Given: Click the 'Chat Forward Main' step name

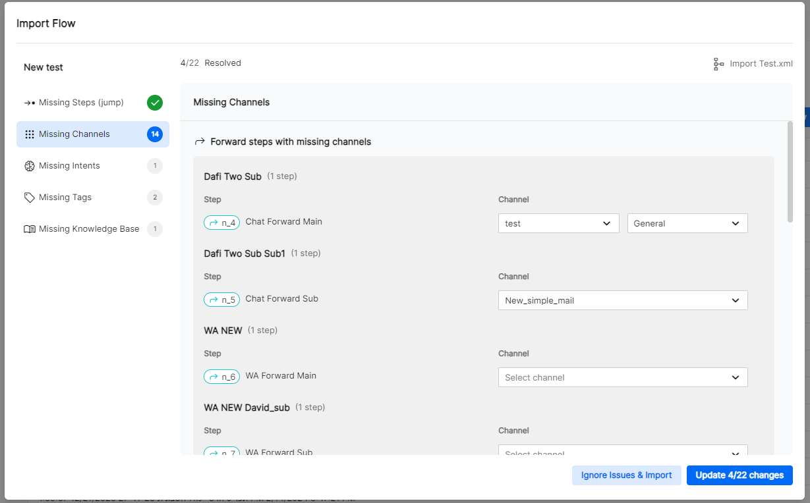Looking at the screenshot, I should pyautogui.click(x=284, y=222).
